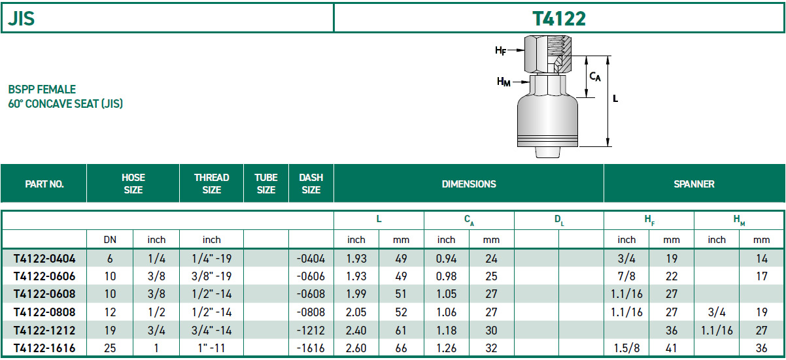This screenshot has height=360, width=786.
Task: Click the TUBE SIZE column header
Action: point(266,184)
